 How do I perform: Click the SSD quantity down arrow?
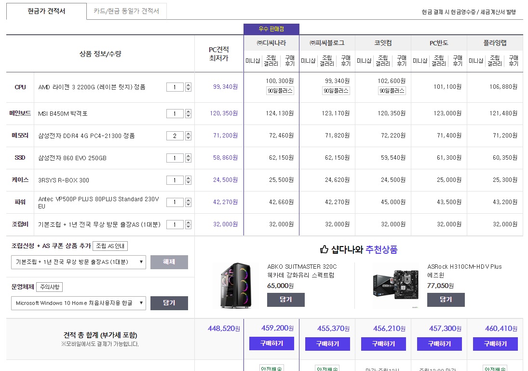(x=188, y=160)
